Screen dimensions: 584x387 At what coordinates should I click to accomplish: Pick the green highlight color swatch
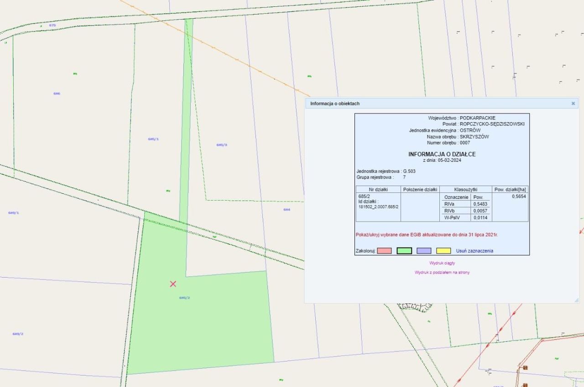404,251
